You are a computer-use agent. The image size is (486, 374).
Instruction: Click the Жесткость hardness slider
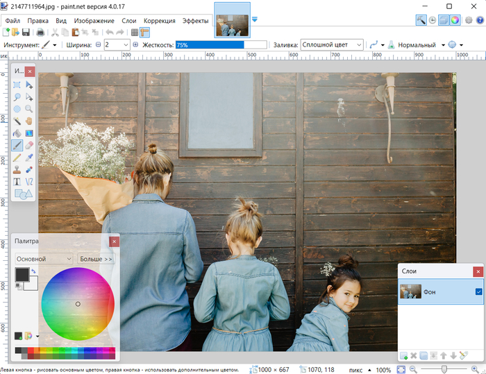(x=221, y=44)
